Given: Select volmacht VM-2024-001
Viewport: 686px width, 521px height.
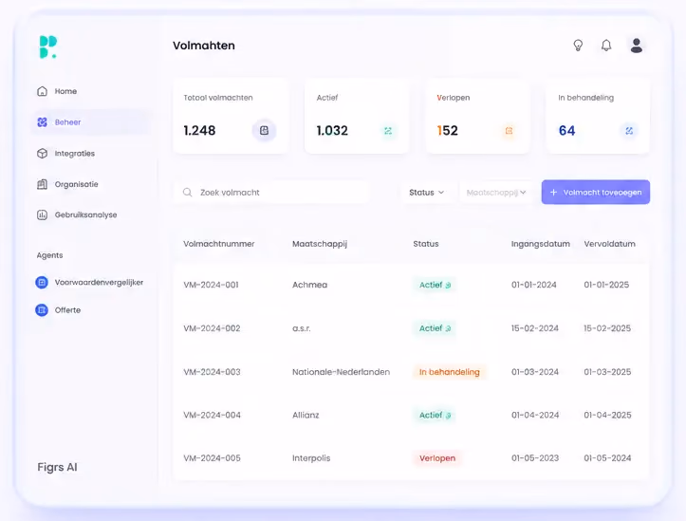Looking at the screenshot, I should click(211, 285).
